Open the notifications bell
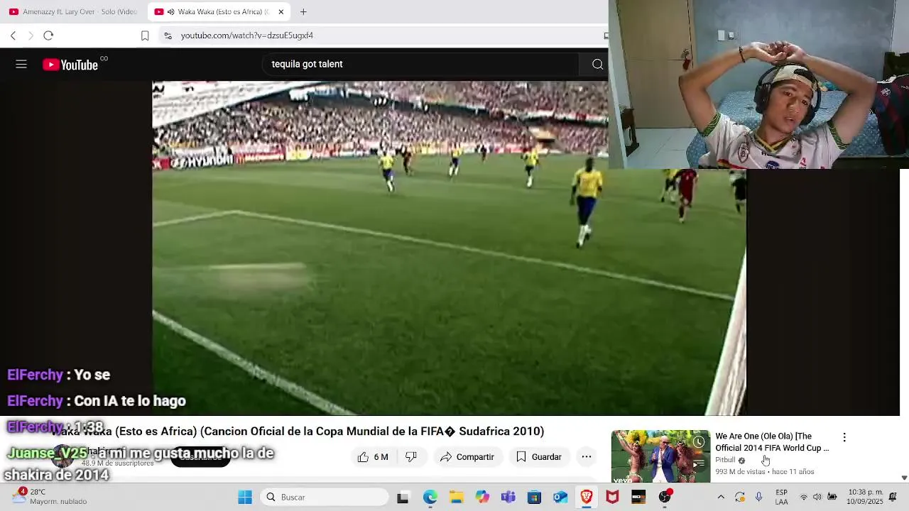The height and width of the screenshot is (511, 909). pos(893,498)
